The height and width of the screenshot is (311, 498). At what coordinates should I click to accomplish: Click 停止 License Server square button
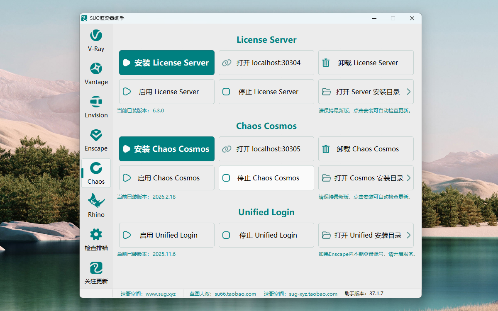(x=226, y=92)
